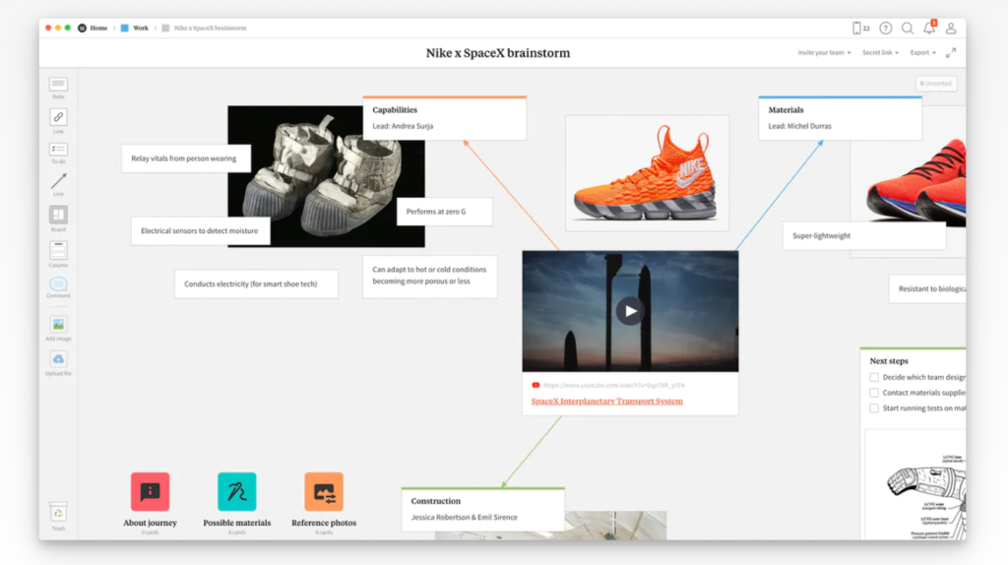Toggle fullscreen with the expand arrows icon

(951, 53)
